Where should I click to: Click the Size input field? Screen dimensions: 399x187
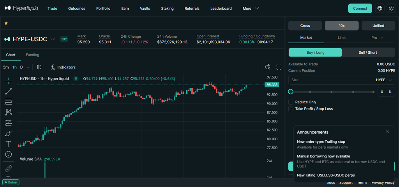pyautogui.click(x=341, y=80)
